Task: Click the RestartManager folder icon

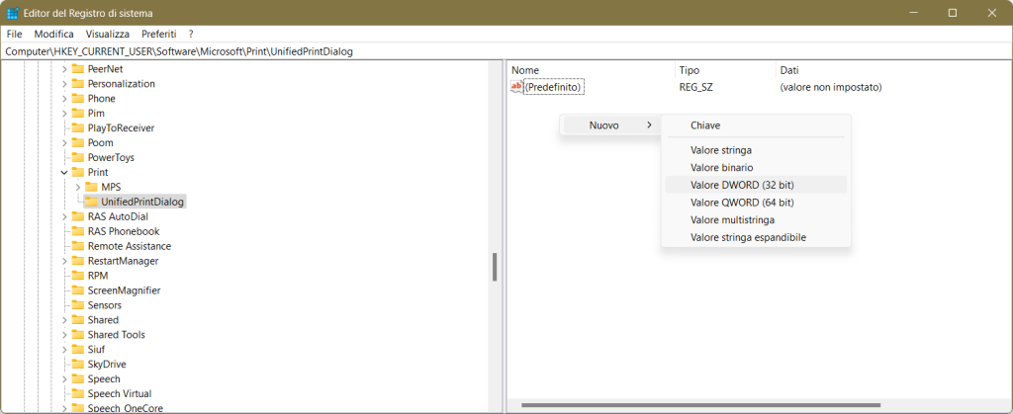Action: (78, 261)
